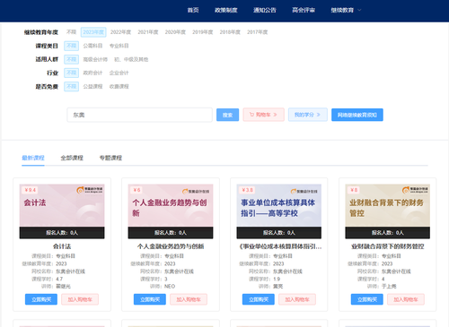Select 不限 for 课程类目
The width and height of the screenshot is (449, 327).
71,46
